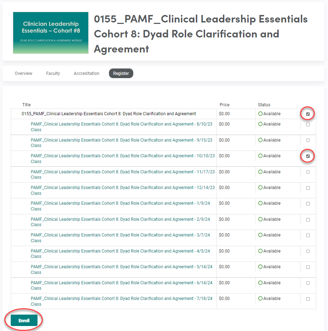Enable the 1/9/24 class checkbox
Image resolution: width=328 pixels, height=331 pixels.
coord(308,204)
